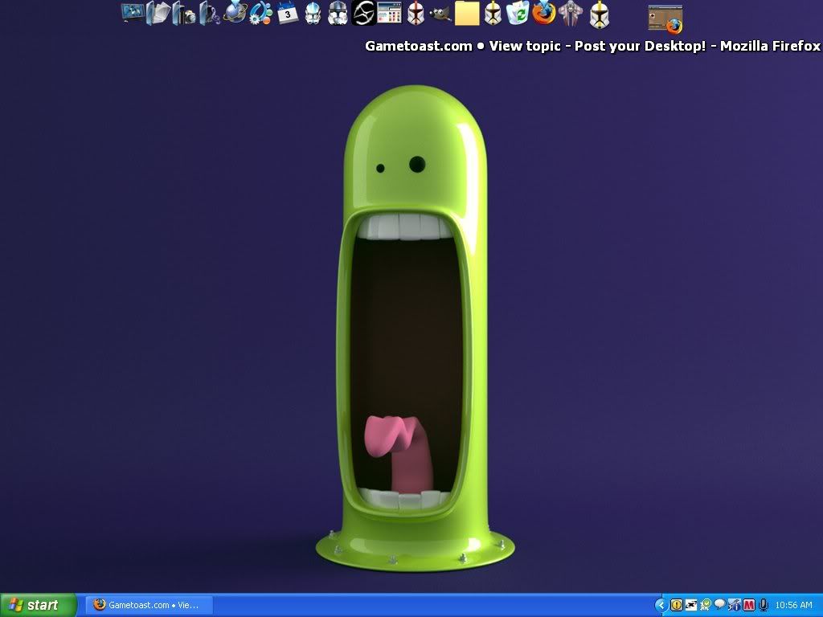Open the window with color grid dock icon

(389, 13)
